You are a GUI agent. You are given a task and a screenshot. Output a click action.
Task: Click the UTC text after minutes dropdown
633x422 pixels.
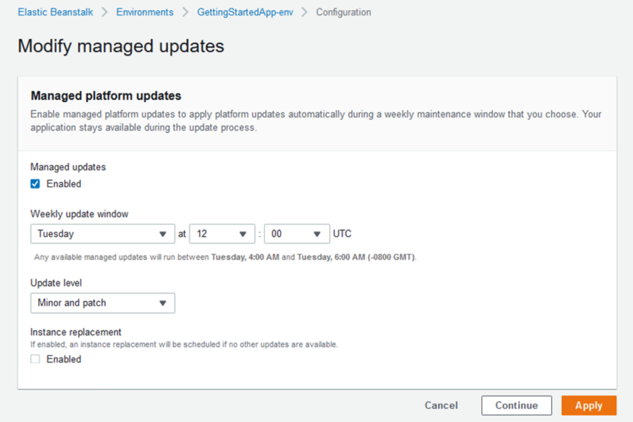(x=342, y=234)
